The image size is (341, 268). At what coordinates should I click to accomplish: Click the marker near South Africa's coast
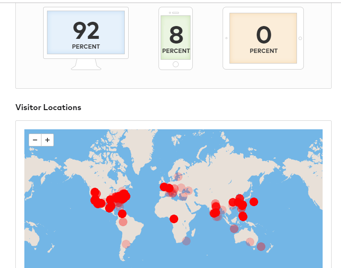click(x=186, y=241)
